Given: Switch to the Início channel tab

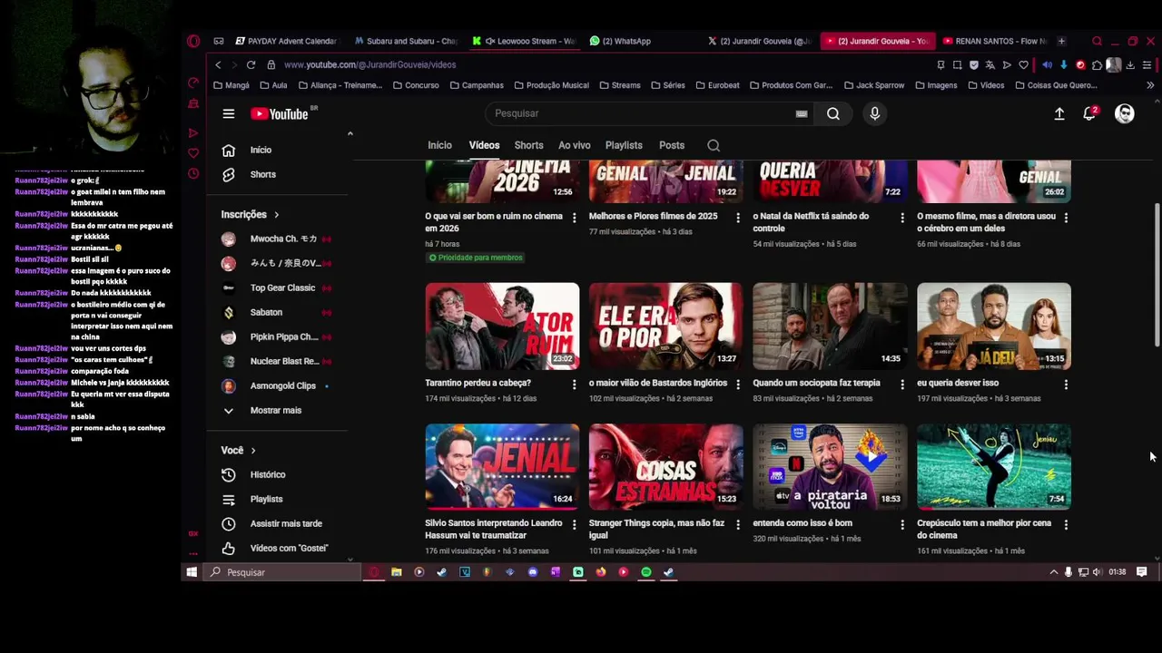Looking at the screenshot, I should click(439, 145).
